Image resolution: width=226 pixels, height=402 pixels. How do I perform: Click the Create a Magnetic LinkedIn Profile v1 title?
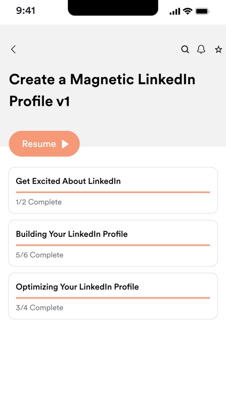[102, 90]
